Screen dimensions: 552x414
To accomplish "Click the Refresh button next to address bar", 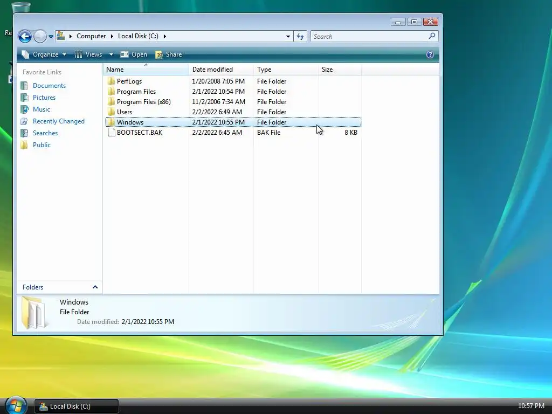I will pos(300,36).
